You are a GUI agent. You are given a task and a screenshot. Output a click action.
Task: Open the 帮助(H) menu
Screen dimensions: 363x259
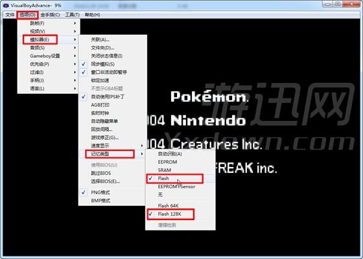coord(92,15)
